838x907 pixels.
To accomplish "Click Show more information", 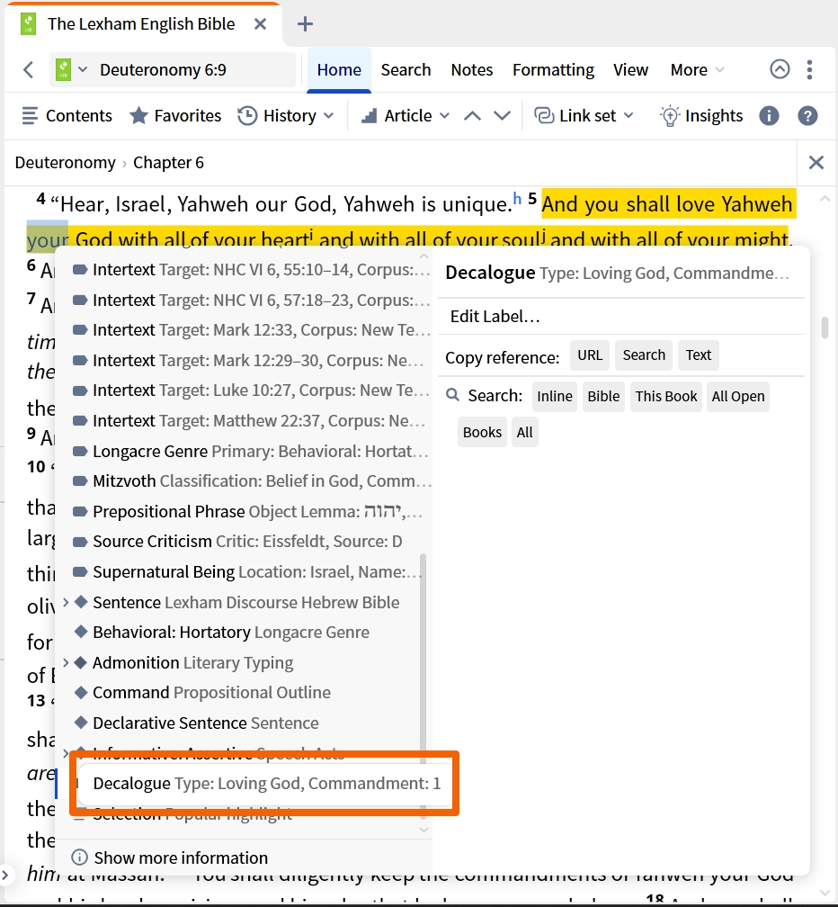I will (169, 858).
